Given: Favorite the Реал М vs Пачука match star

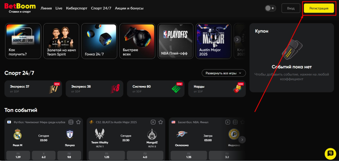Looking at the screenshot, I should click(x=78, y=122).
